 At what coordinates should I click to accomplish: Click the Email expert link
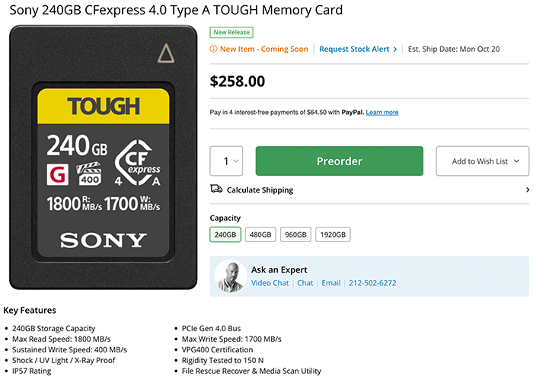(331, 283)
